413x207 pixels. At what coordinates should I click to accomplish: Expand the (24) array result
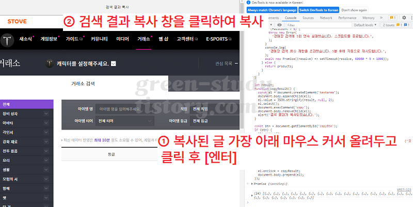click(x=252, y=196)
